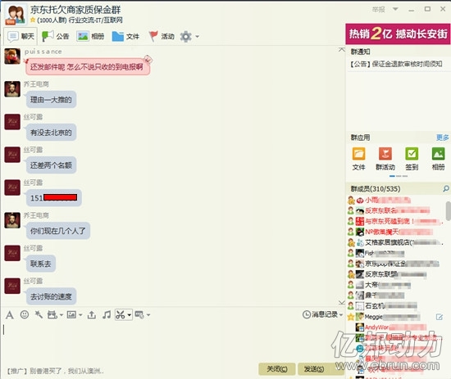This screenshot has width=451, height=379.
Task: Open group settings gear icon
Action: click(186, 37)
